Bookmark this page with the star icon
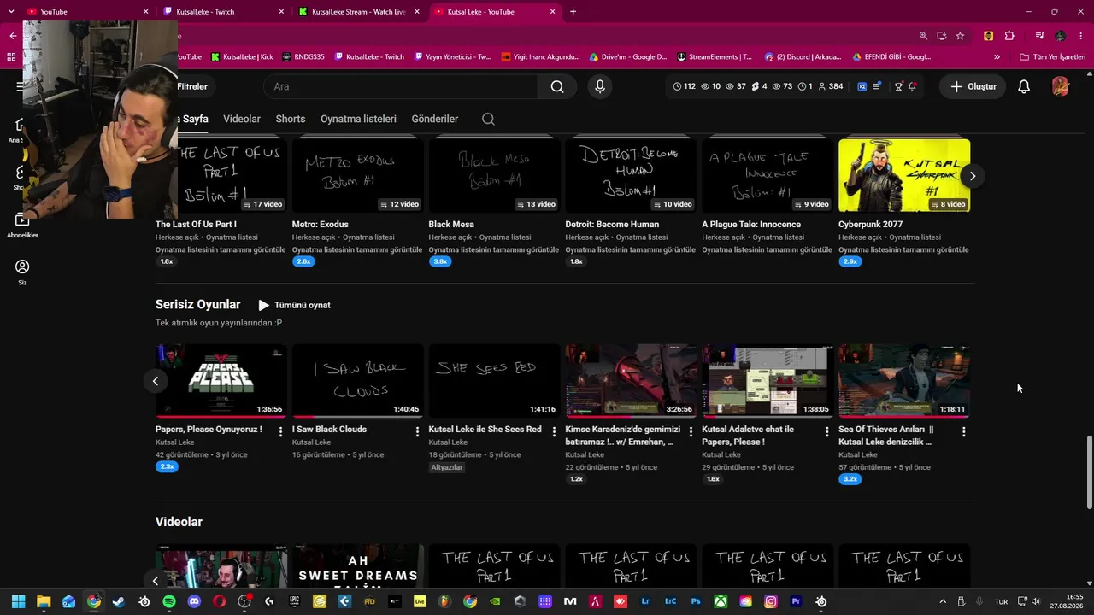The height and width of the screenshot is (615, 1094). pos(960,36)
